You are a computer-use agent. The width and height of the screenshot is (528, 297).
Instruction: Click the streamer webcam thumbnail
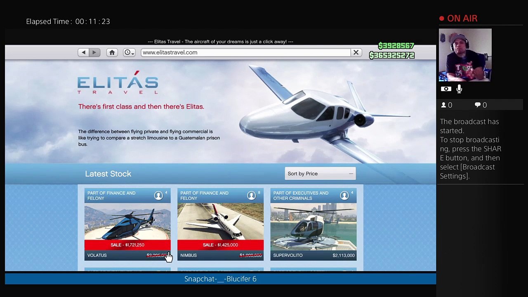(465, 55)
